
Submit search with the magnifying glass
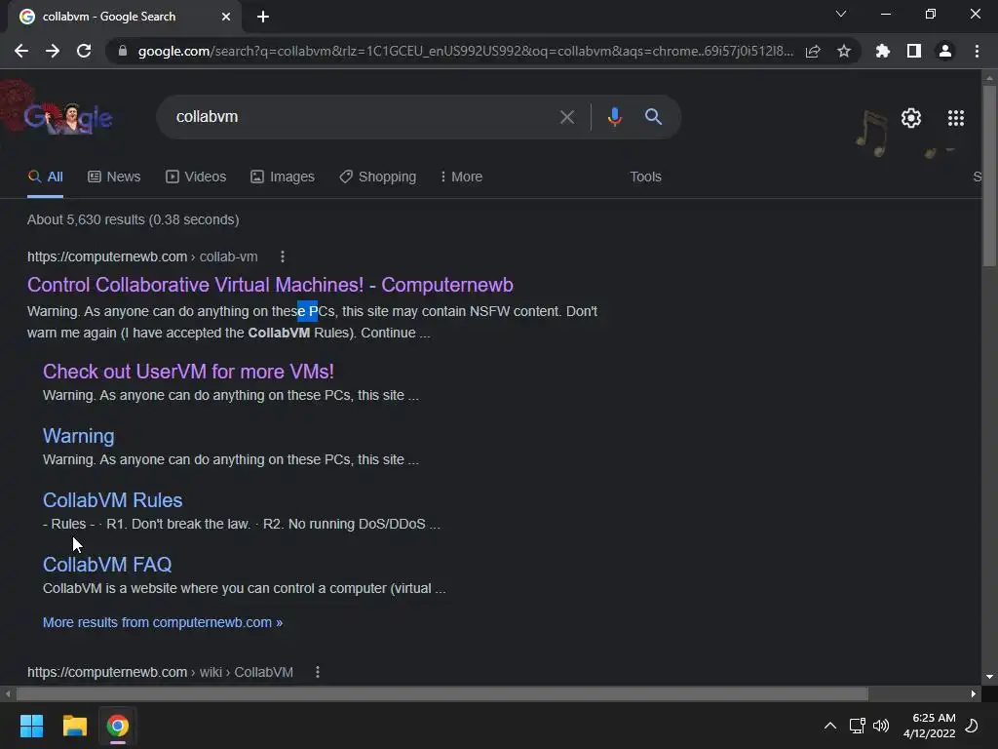[x=653, y=117]
